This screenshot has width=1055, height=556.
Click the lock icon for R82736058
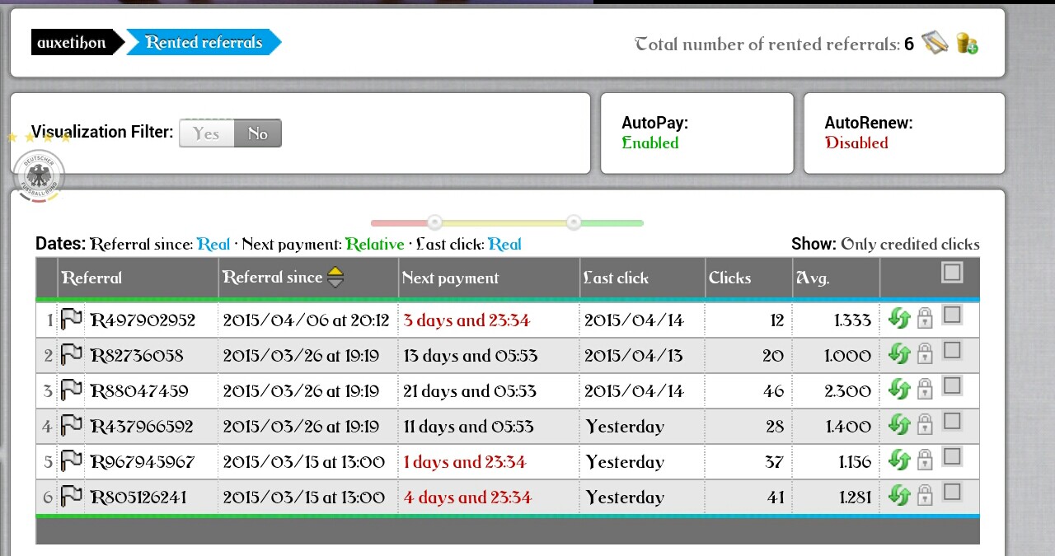click(x=925, y=354)
